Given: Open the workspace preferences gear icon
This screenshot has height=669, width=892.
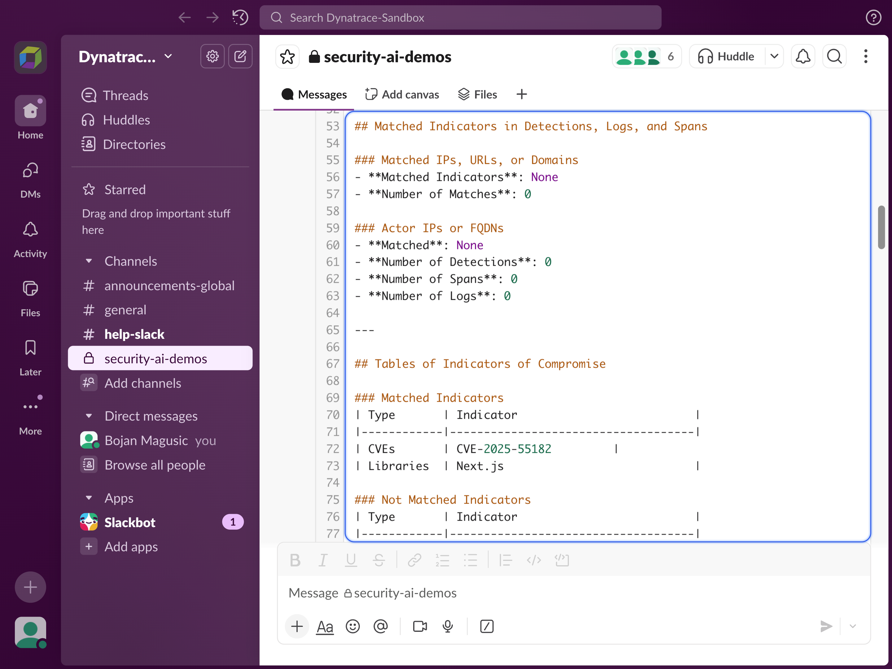Looking at the screenshot, I should click(212, 56).
